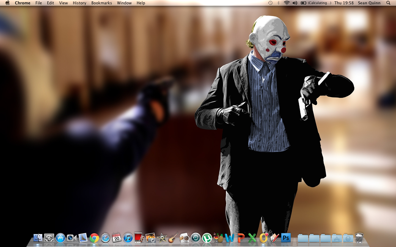Open the Bookmarks menu

click(x=102, y=3)
